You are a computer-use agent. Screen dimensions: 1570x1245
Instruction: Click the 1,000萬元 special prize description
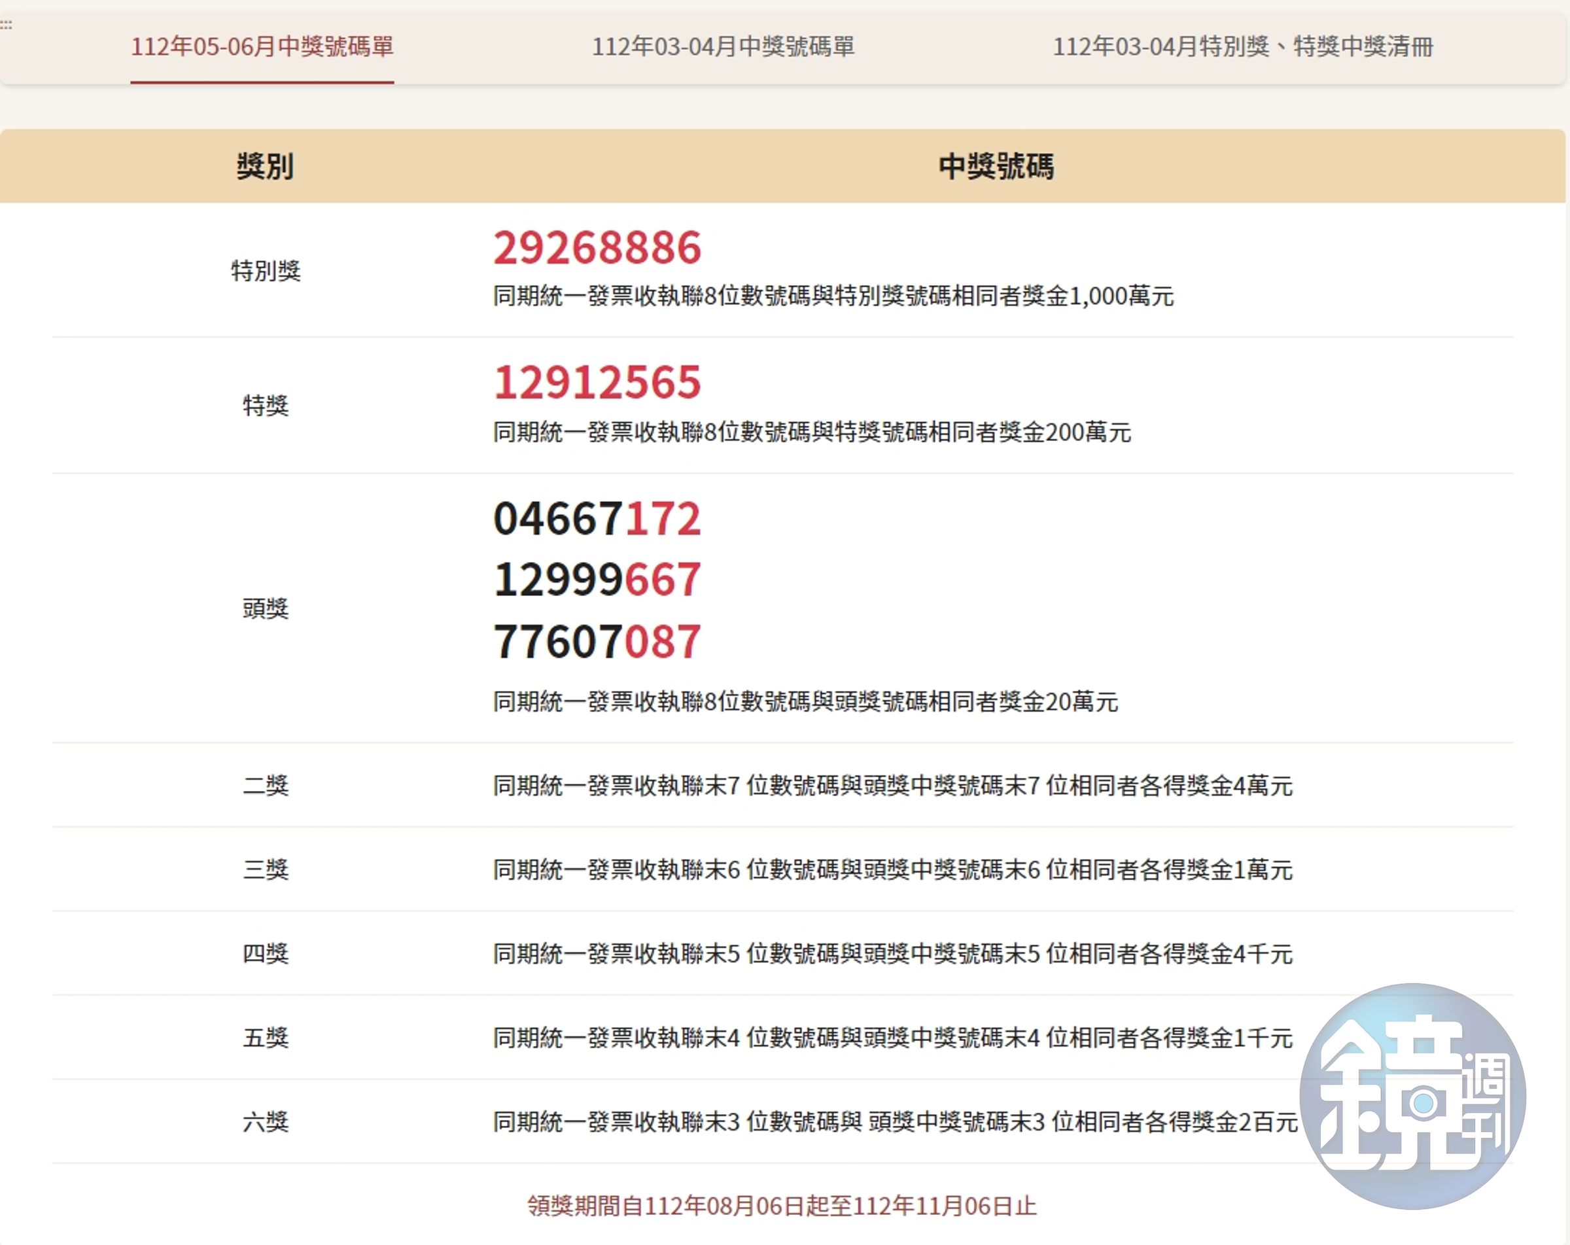tap(834, 296)
